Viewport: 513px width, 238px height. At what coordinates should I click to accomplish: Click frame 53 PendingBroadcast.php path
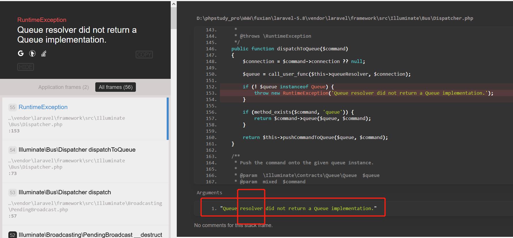(85, 206)
